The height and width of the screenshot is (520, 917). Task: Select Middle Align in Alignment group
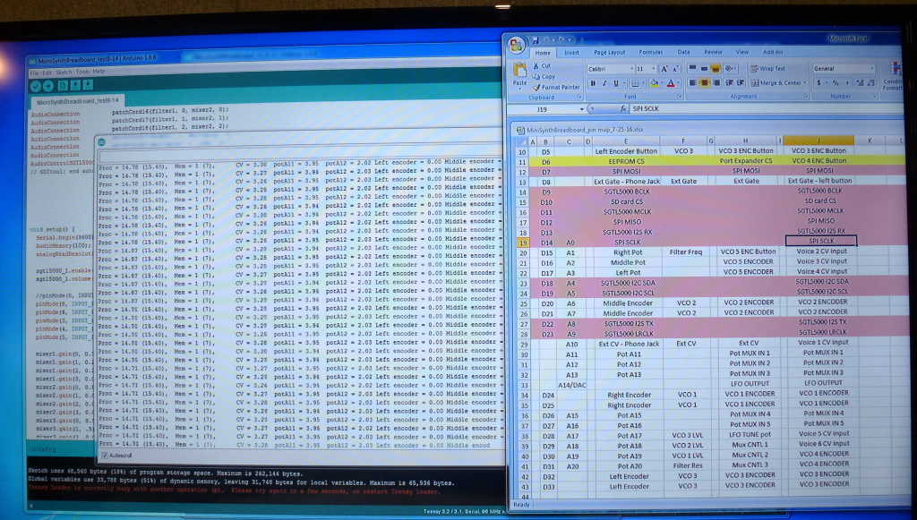pos(704,68)
